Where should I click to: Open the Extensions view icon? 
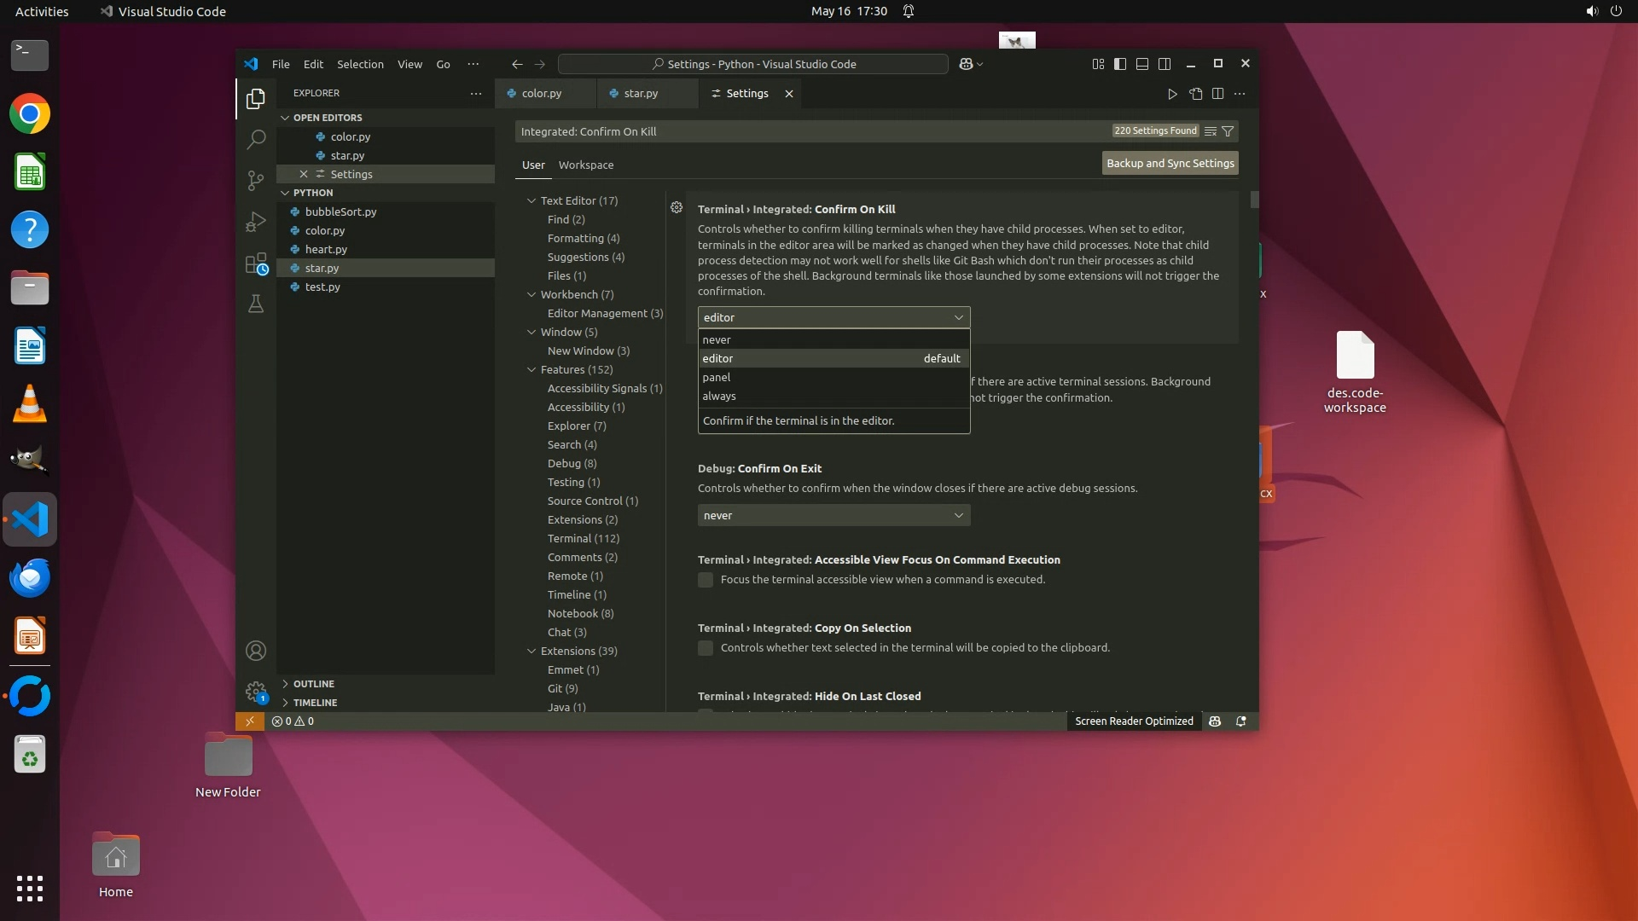255,264
